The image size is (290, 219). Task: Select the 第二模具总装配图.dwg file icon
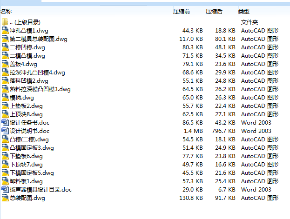click(x=5, y=39)
